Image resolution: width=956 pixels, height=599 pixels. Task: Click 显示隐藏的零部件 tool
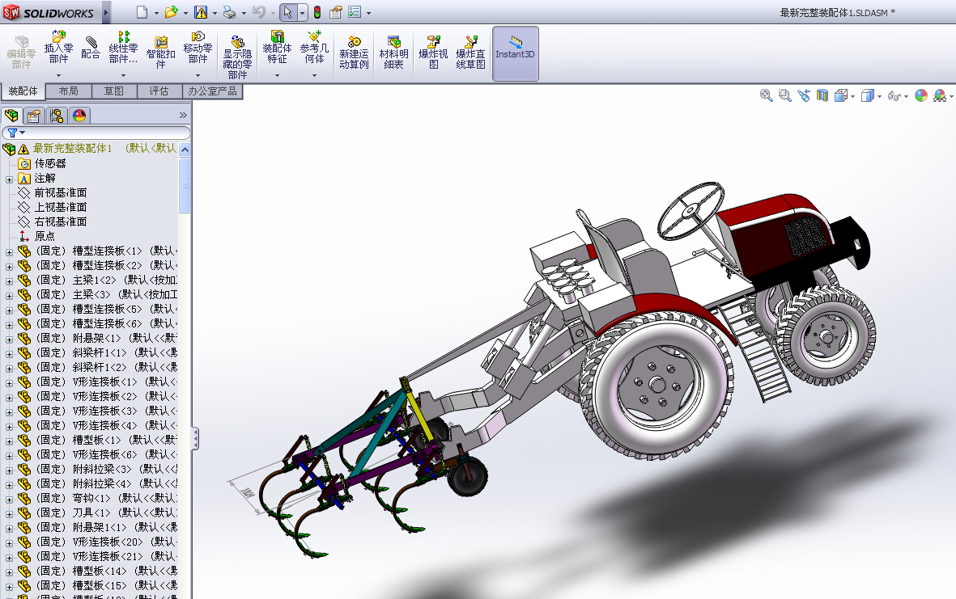pyautogui.click(x=237, y=58)
